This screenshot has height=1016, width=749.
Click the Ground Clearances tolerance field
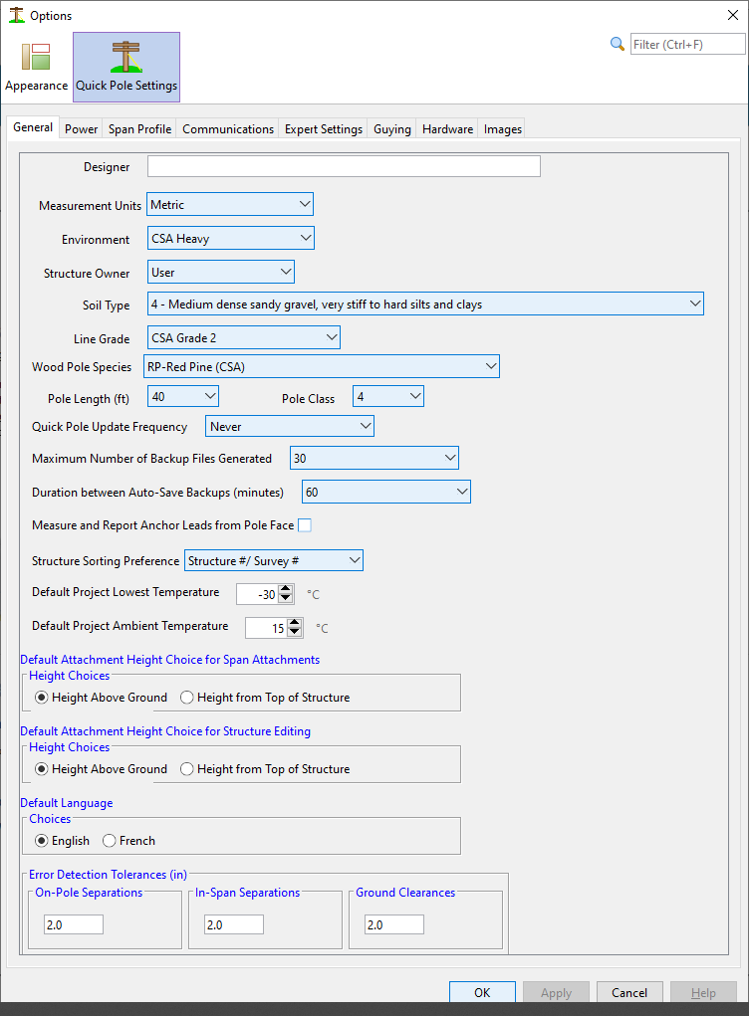[x=394, y=924]
